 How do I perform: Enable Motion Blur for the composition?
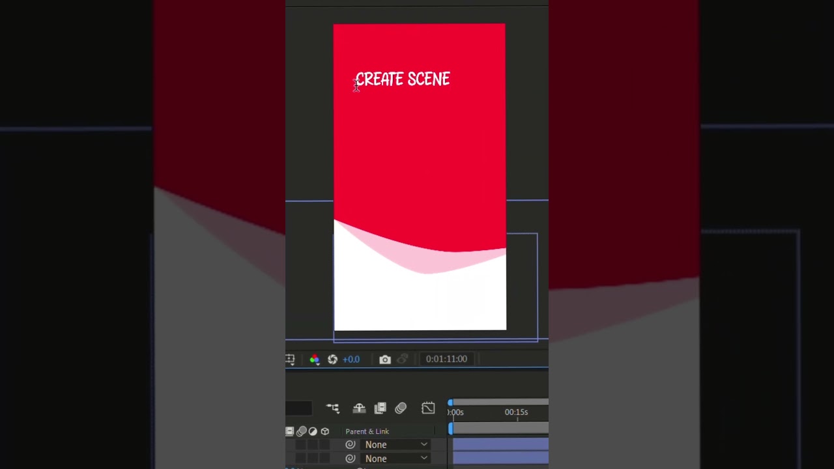click(x=401, y=408)
